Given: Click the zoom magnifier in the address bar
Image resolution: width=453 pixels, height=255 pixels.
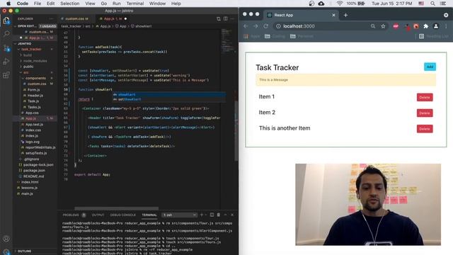Looking at the screenshot, I should click(x=373, y=26).
